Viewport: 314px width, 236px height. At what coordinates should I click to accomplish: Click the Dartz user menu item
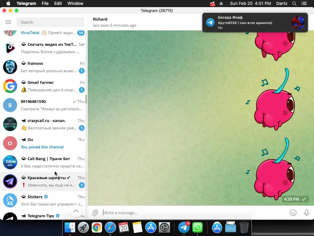coord(281,3)
